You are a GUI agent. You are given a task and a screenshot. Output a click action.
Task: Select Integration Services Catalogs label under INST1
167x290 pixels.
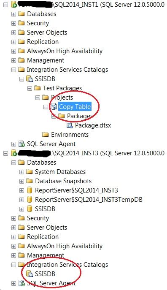point(67,70)
